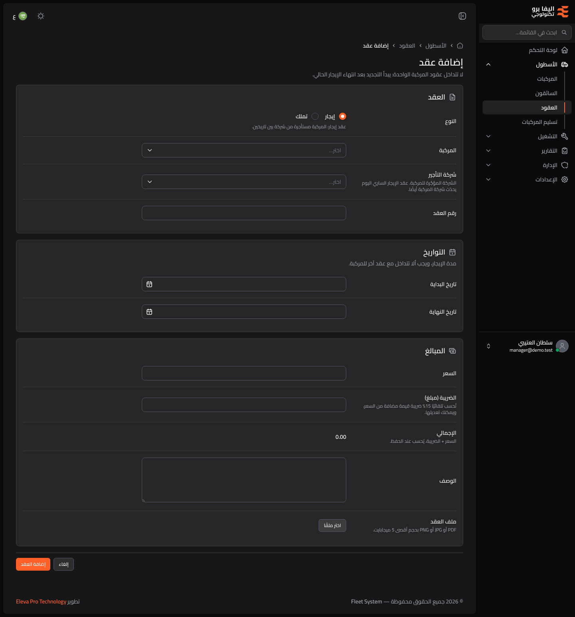Screen dimensions: 575x617
Task: Click the home icon in breadcrumb
Action: coord(460,46)
